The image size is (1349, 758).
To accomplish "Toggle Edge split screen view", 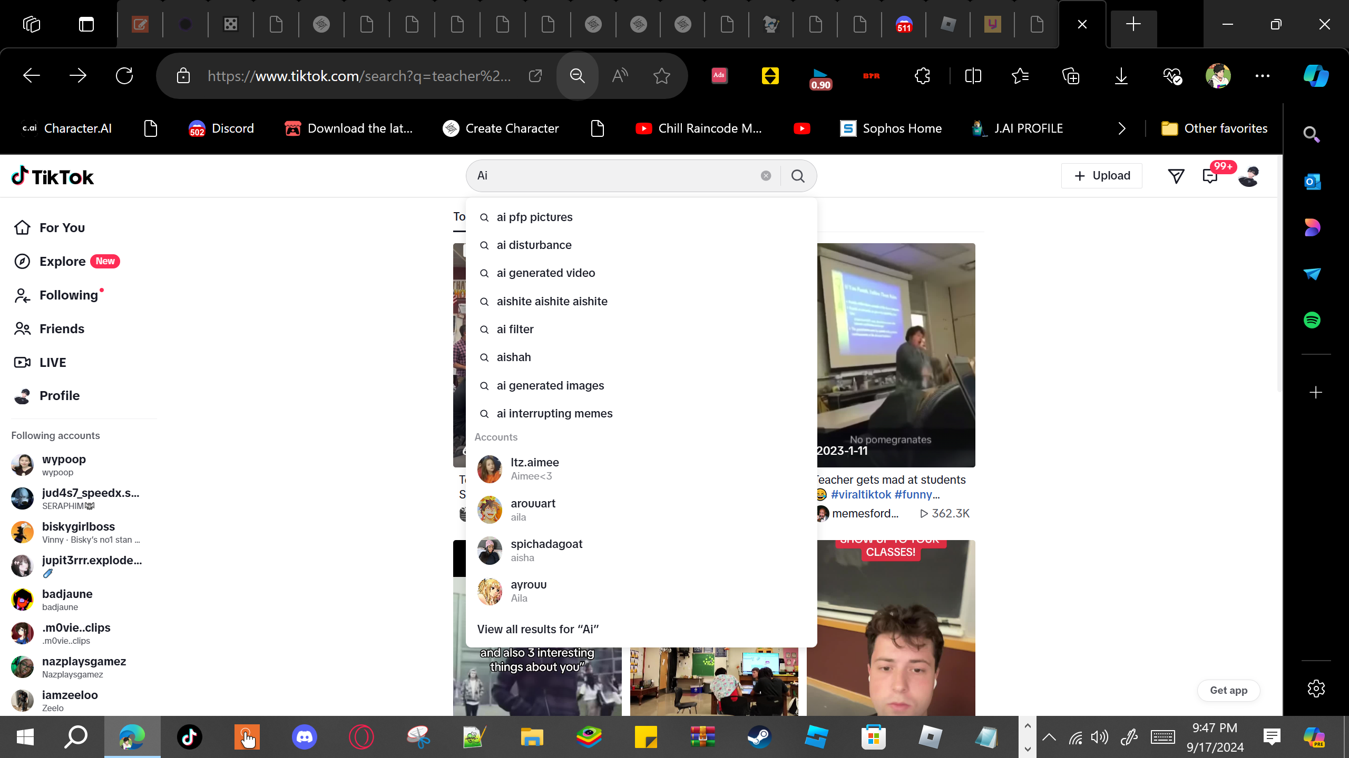I will click(973, 76).
